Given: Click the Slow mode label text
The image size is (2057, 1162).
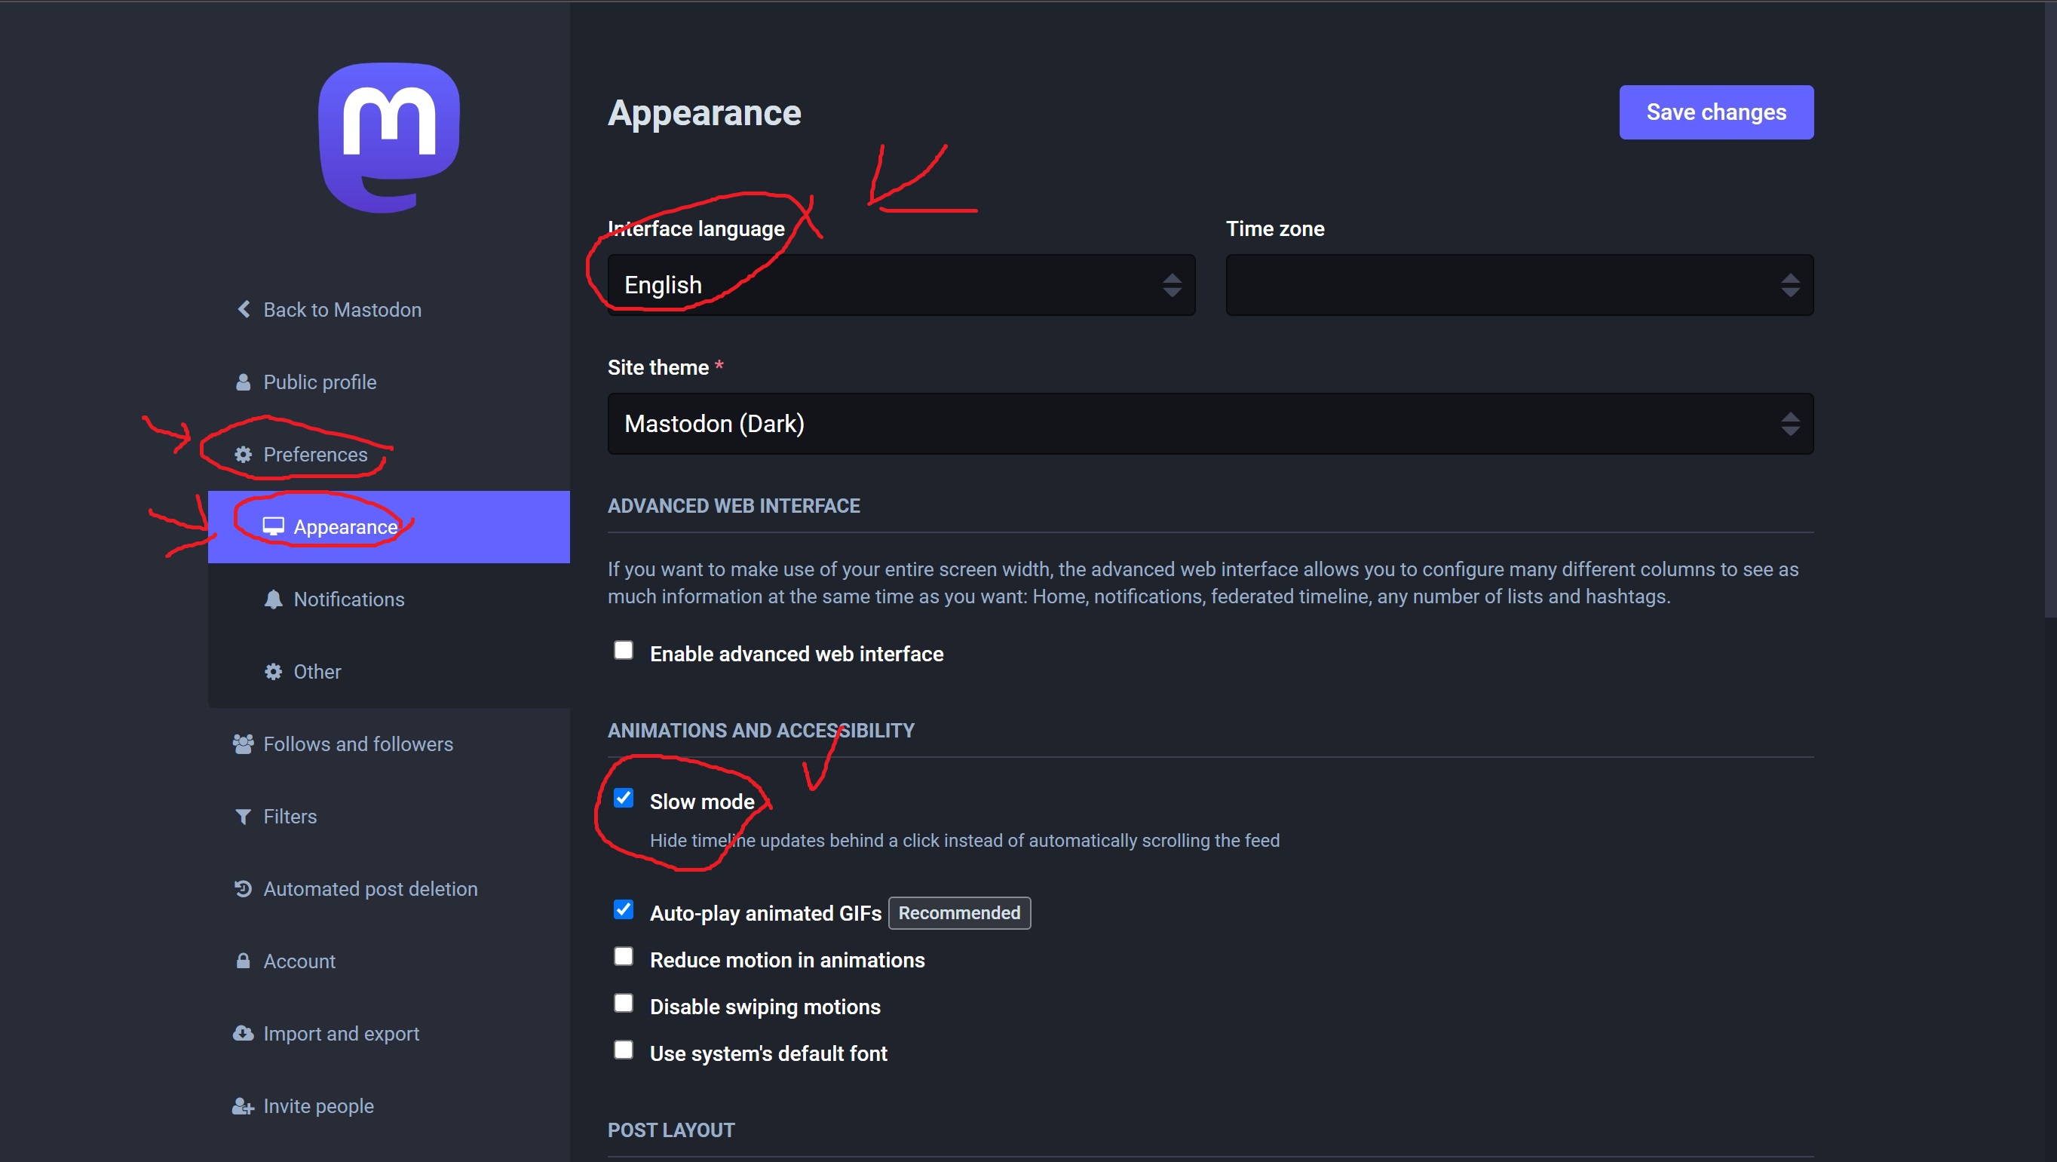Looking at the screenshot, I should (x=702, y=802).
